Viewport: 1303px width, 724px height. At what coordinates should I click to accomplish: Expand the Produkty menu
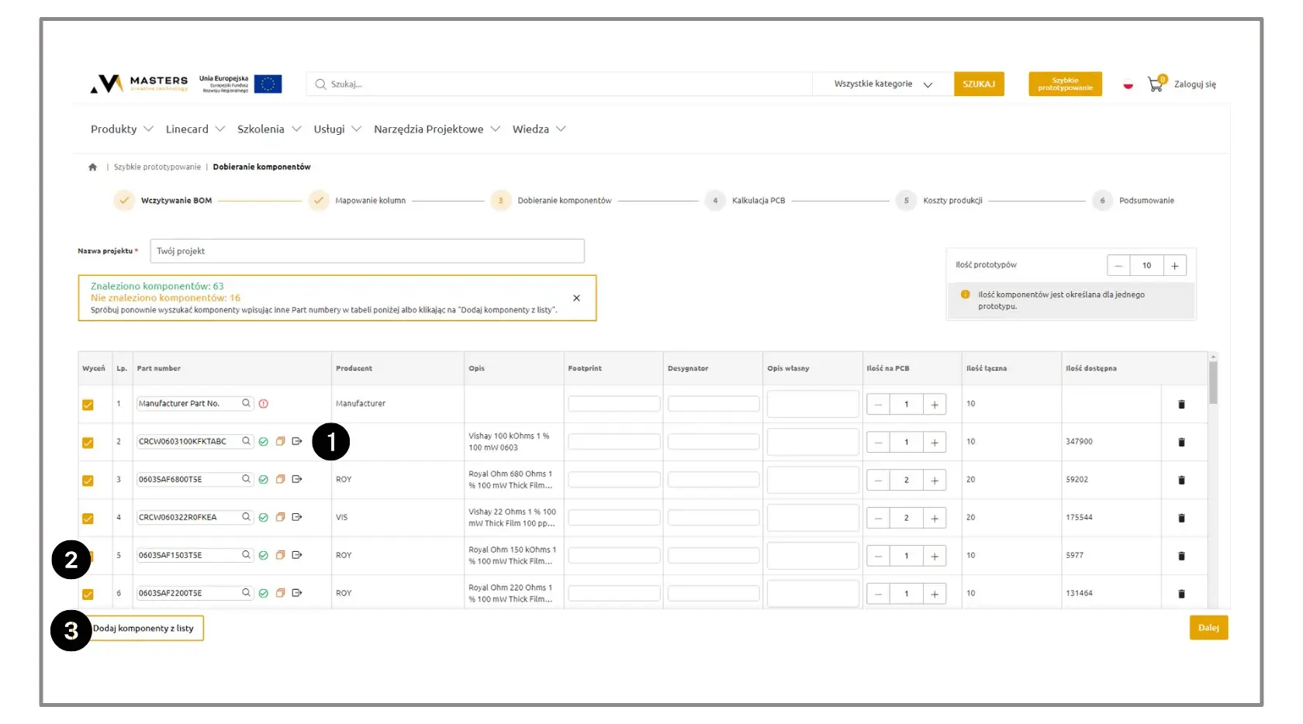click(x=122, y=129)
